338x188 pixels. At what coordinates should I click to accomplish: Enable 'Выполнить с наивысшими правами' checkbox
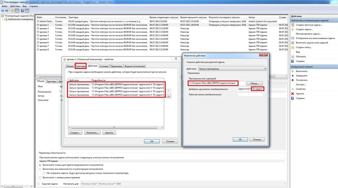point(40,177)
